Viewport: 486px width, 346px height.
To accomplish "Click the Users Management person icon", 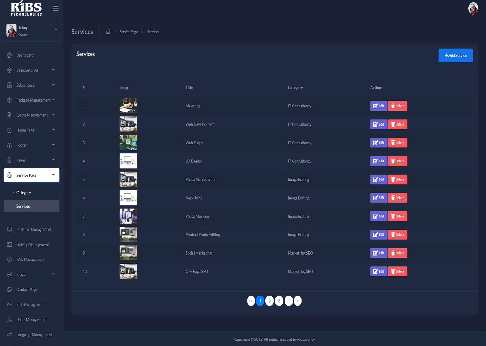I will click(9, 320).
